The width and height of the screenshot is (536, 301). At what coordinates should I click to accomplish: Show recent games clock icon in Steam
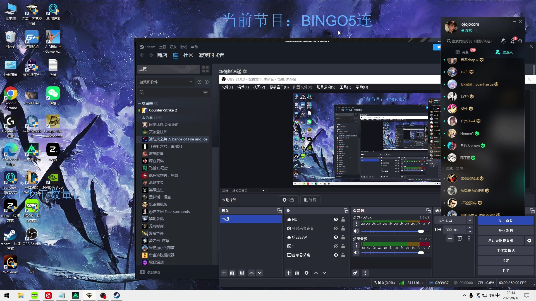click(199, 82)
